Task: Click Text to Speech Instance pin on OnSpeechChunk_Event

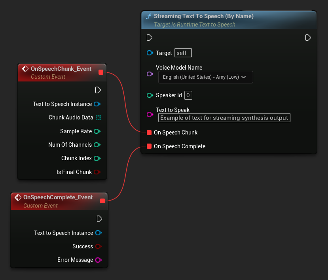Action: coord(97,104)
